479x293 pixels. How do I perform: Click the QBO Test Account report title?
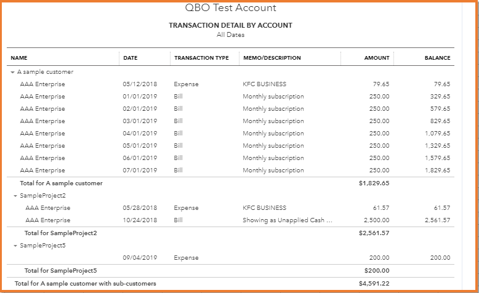231,8
